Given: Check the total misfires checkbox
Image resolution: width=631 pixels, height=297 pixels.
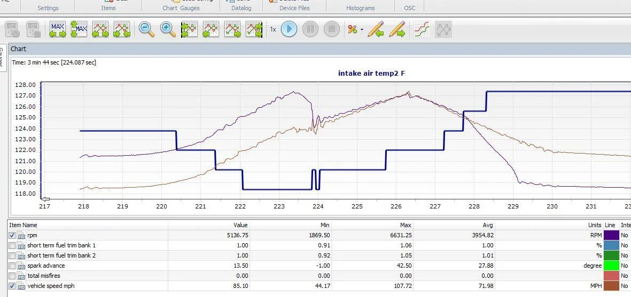Looking at the screenshot, I should point(12,276).
